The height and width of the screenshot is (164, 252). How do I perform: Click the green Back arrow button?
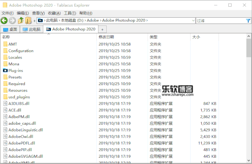point(4,21)
